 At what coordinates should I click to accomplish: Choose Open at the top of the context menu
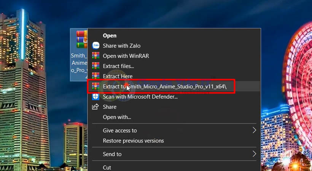pyautogui.click(x=110, y=35)
